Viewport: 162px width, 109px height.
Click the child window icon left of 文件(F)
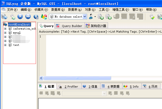pyautogui.click(x=4, y=9)
